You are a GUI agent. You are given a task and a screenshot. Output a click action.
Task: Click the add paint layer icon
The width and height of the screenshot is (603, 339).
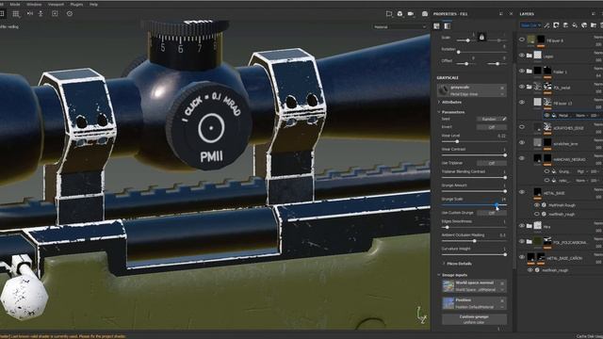coord(565,25)
